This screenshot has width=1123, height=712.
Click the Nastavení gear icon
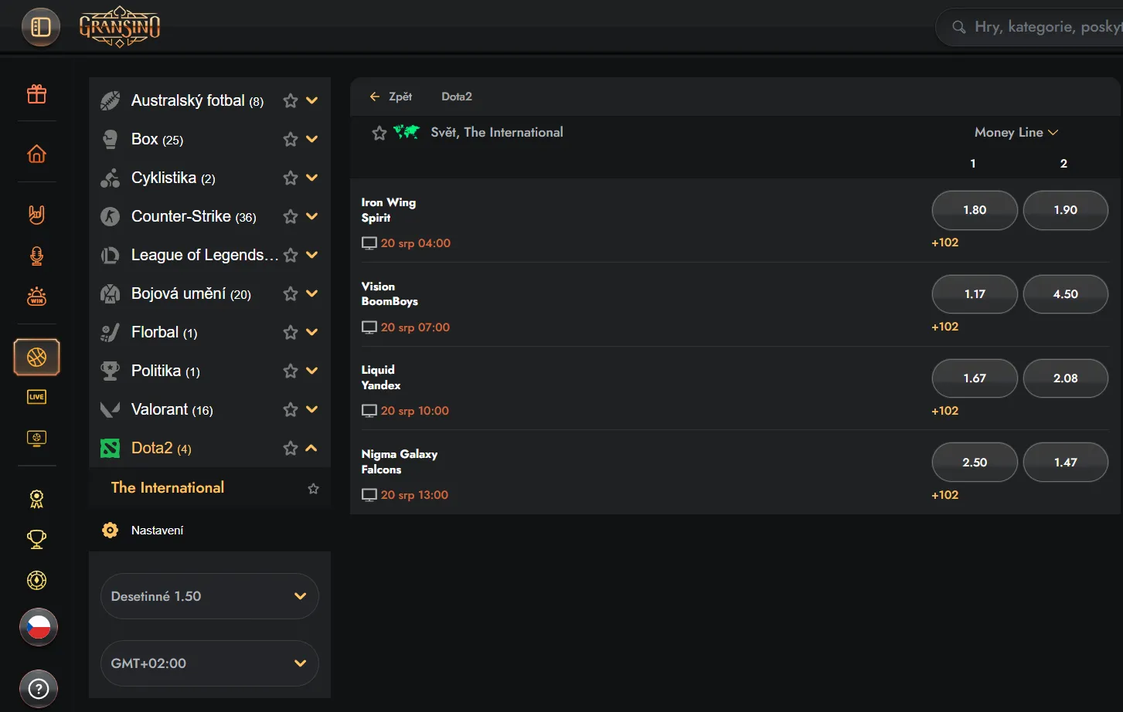[111, 531]
